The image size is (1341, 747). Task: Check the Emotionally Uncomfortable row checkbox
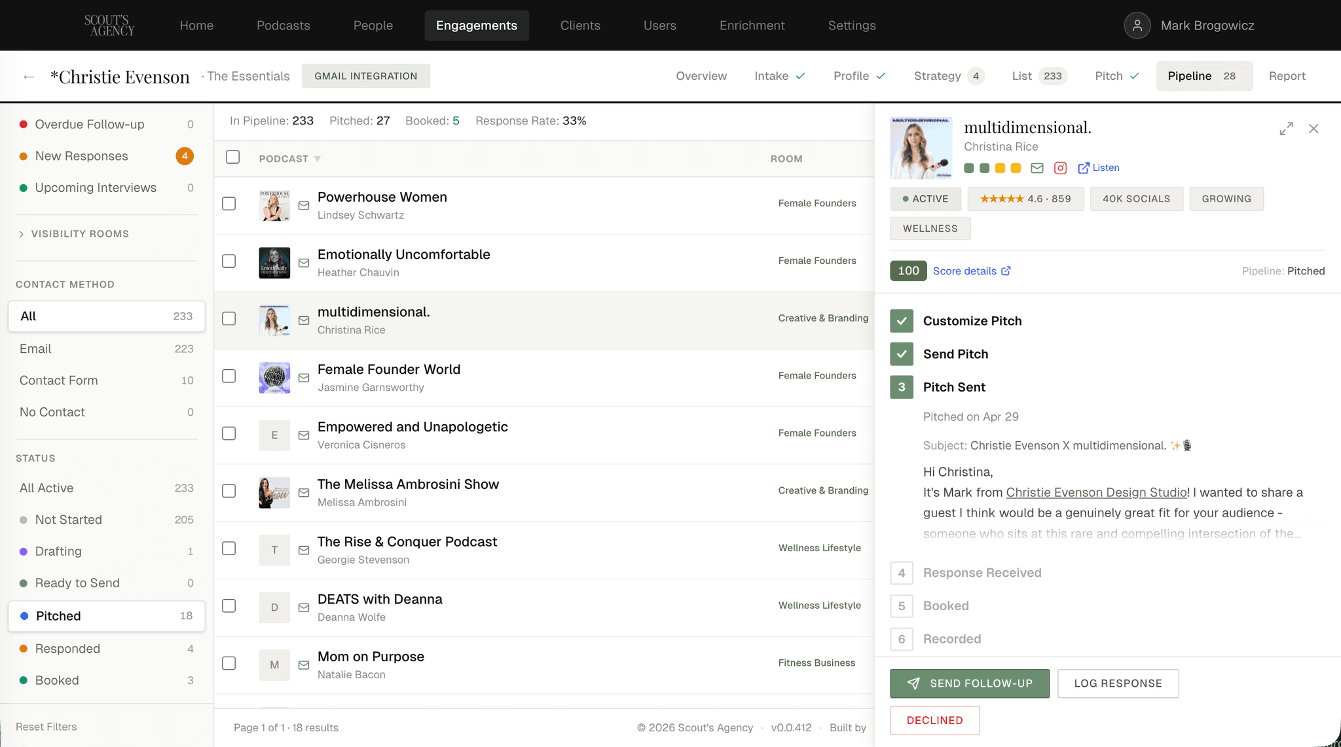[x=229, y=261]
